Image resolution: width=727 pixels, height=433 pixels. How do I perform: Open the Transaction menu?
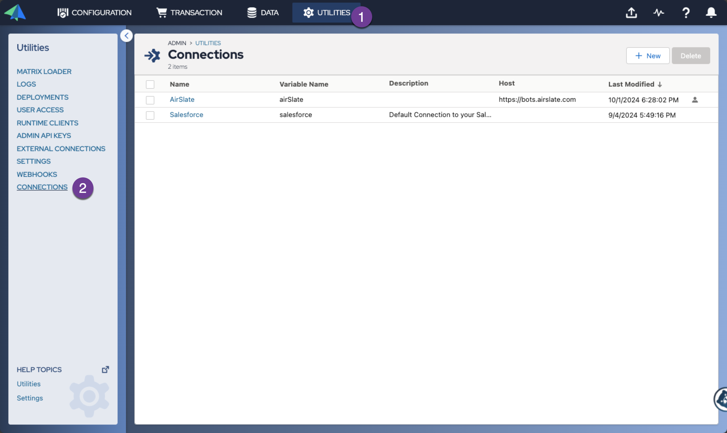click(189, 13)
